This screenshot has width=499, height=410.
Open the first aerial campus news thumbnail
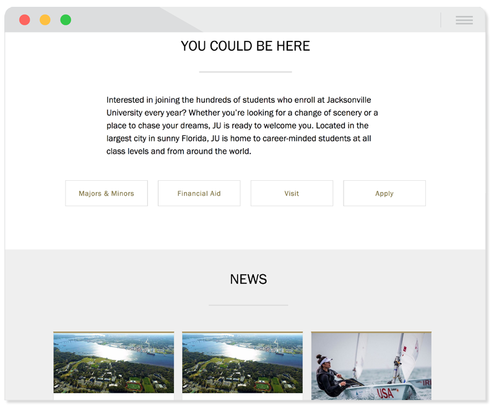click(x=114, y=362)
